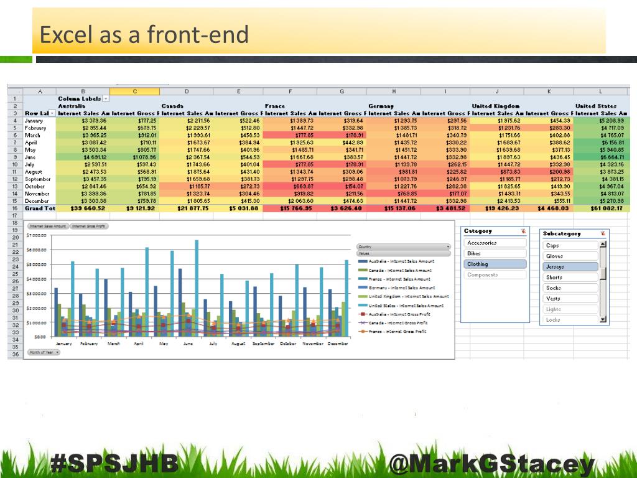Click the Subcategory slicer title
Screen dimensions: 637x478
[562, 234]
